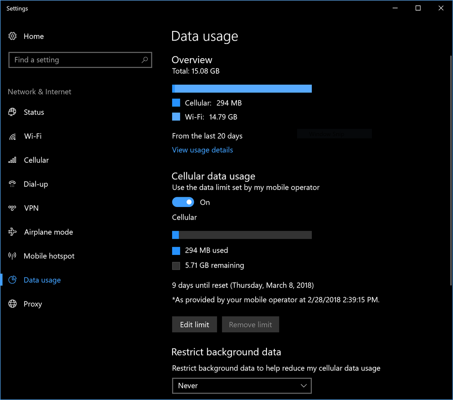The image size is (453, 400).
Task: Select the Dial-up icon in sidebar
Action: click(12, 184)
